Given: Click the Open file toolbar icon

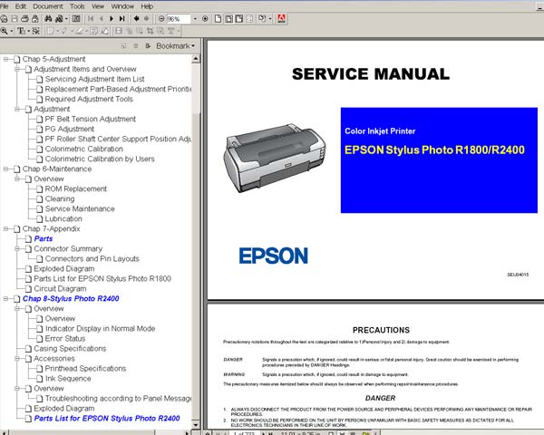Looking at the screenshot, I should coord(4,19).
